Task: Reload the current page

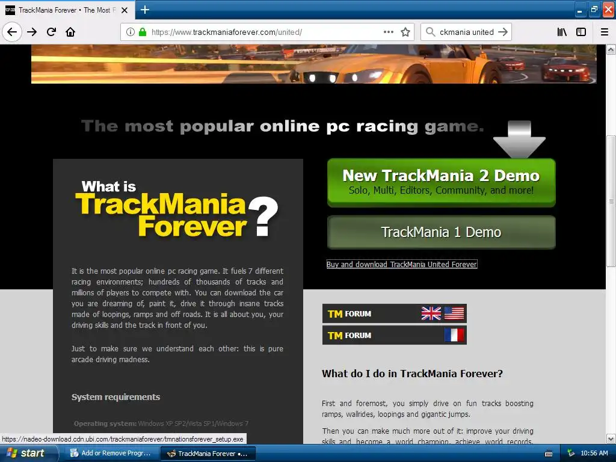Action: point(51,32)
